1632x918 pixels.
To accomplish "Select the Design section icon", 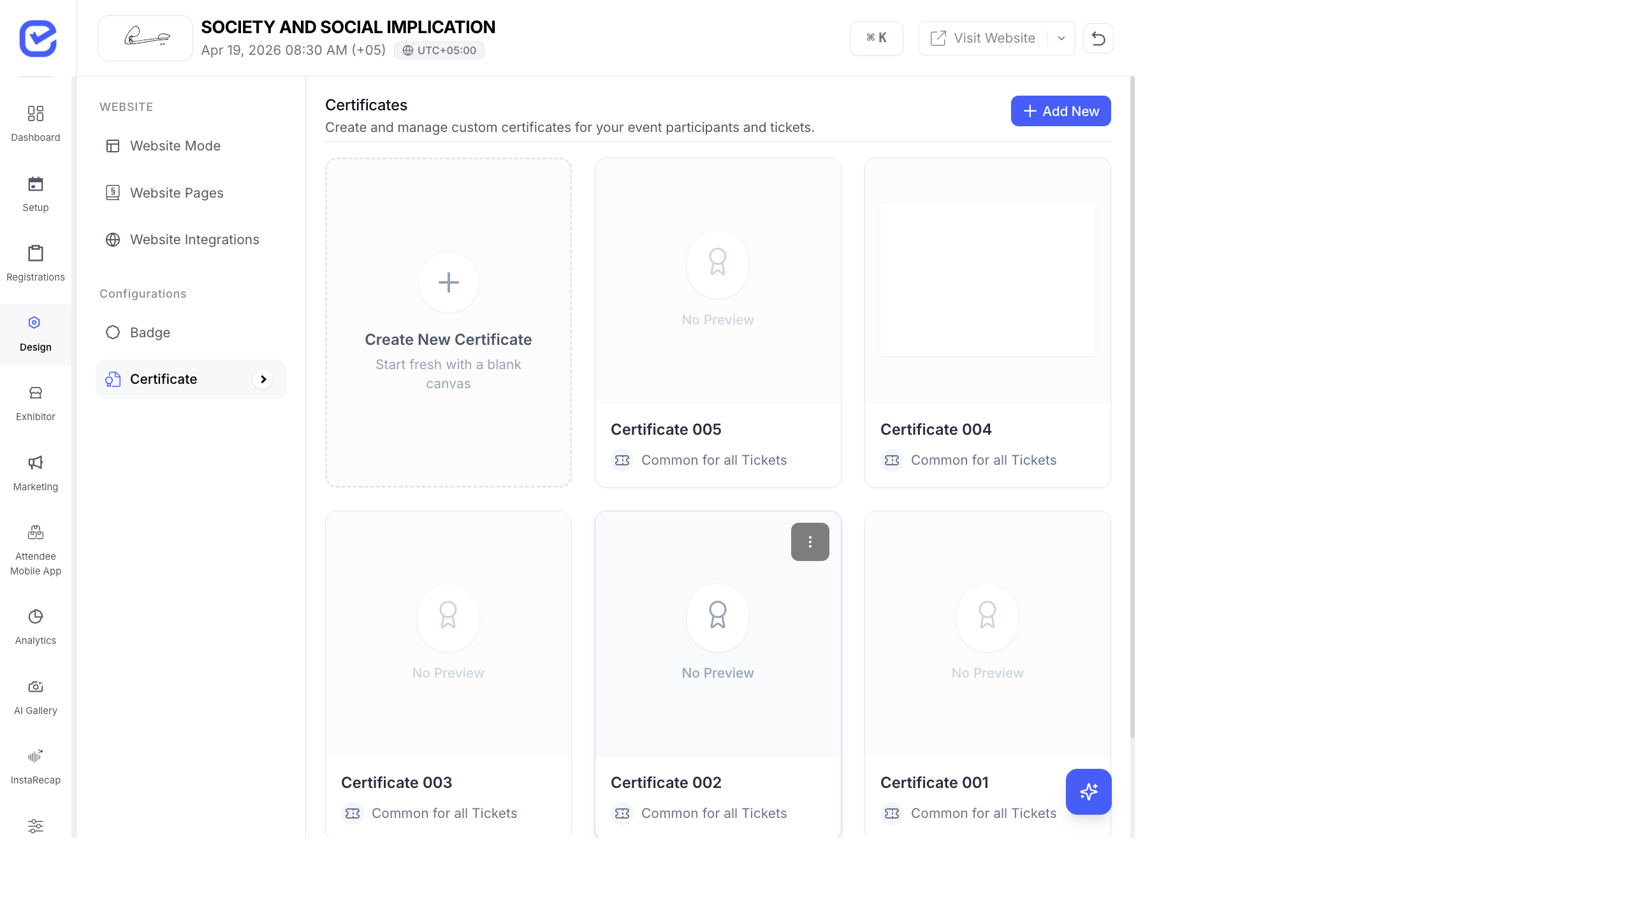I will [35, 323].
